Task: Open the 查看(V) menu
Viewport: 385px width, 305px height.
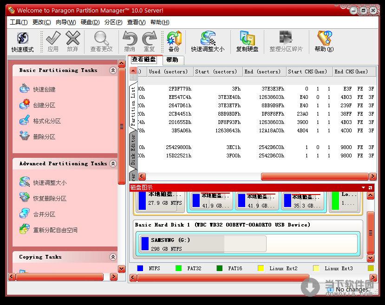Action: (136, 22)
